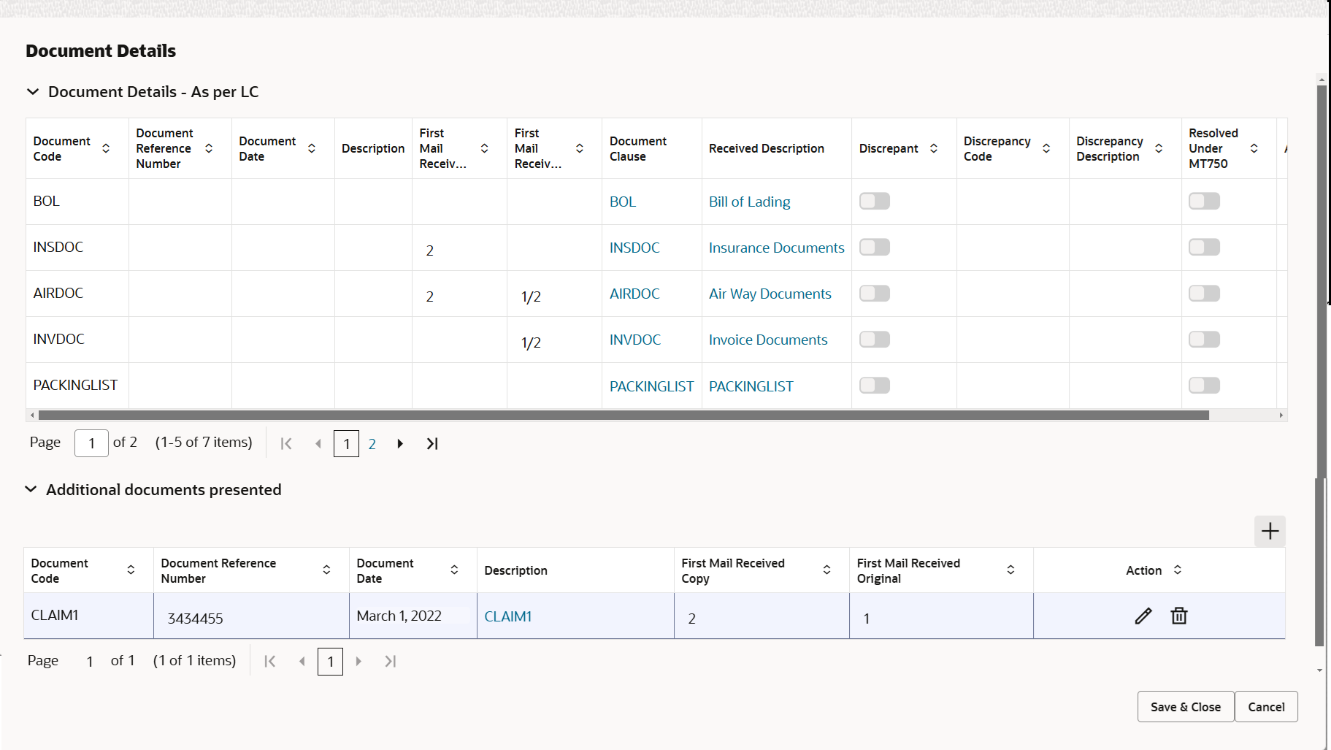The height and width of the screenshot is (750, 1331).
Task: Sort the Discrepancy Code column
Action: pyautogui.click(x=1047, y=148)
